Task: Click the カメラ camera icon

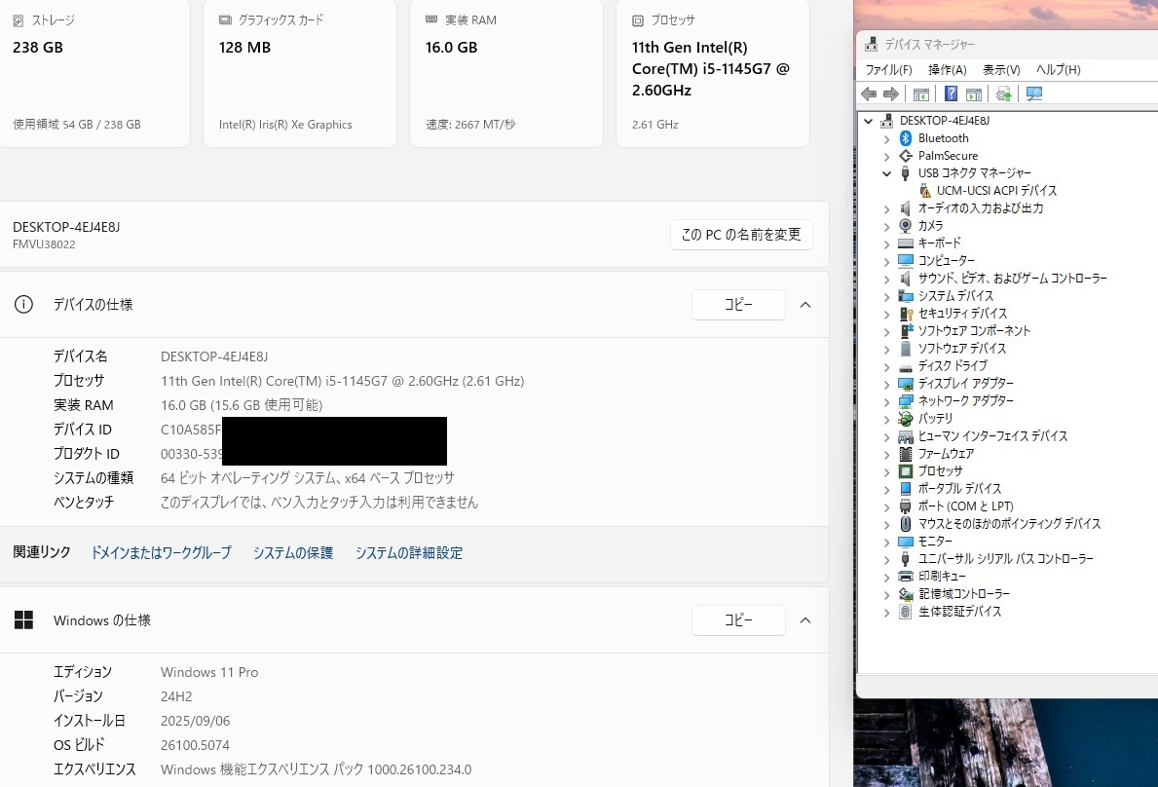Action: (x=906, y=226)
